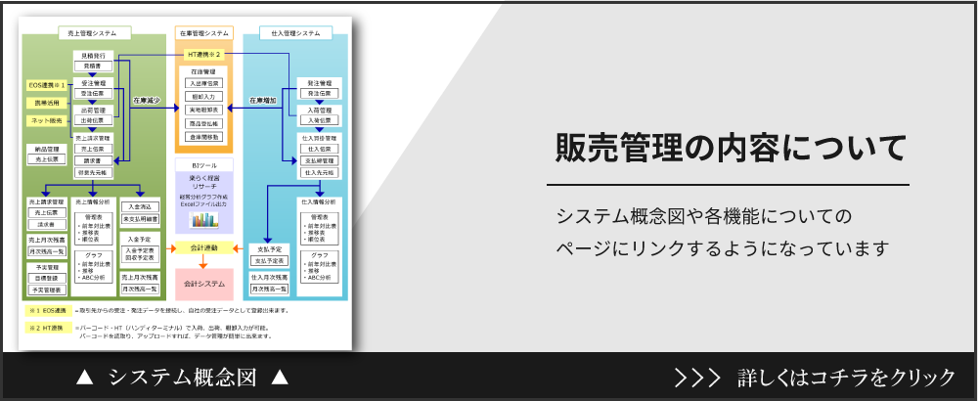Click the triangle left of システム概念図

(84, 378)
